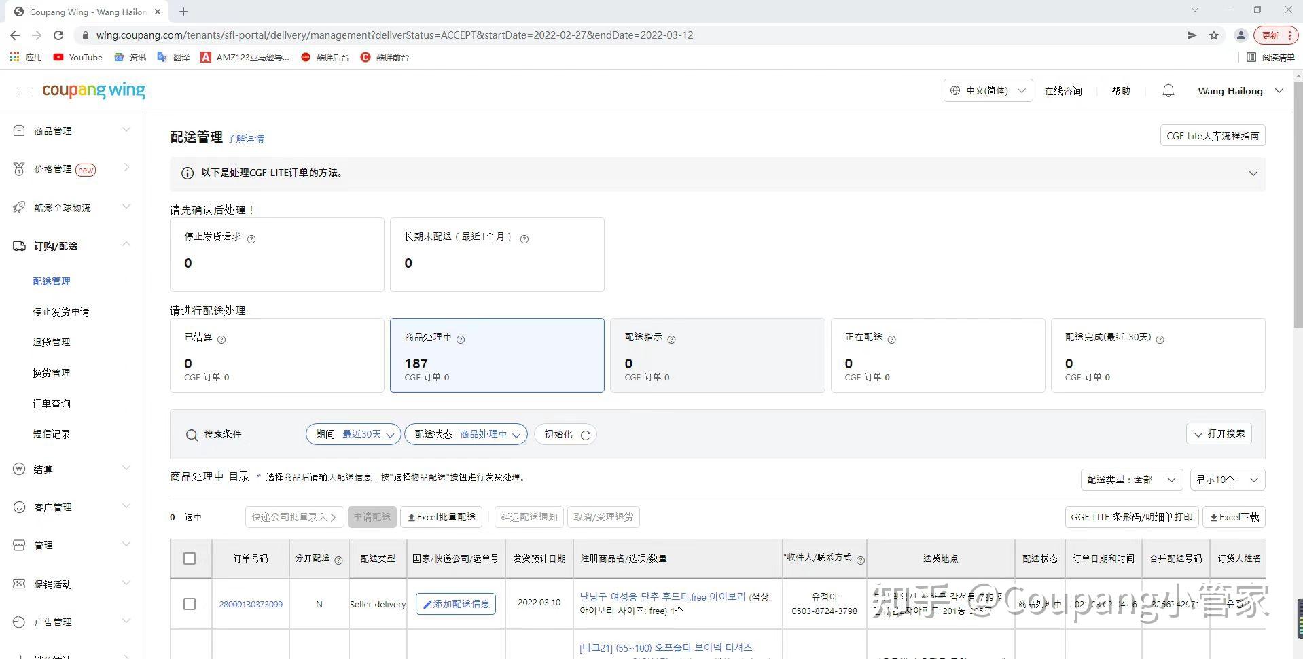Click help icon next to 正在配送
Screen dimensions: 1303x659
point(891,340)
